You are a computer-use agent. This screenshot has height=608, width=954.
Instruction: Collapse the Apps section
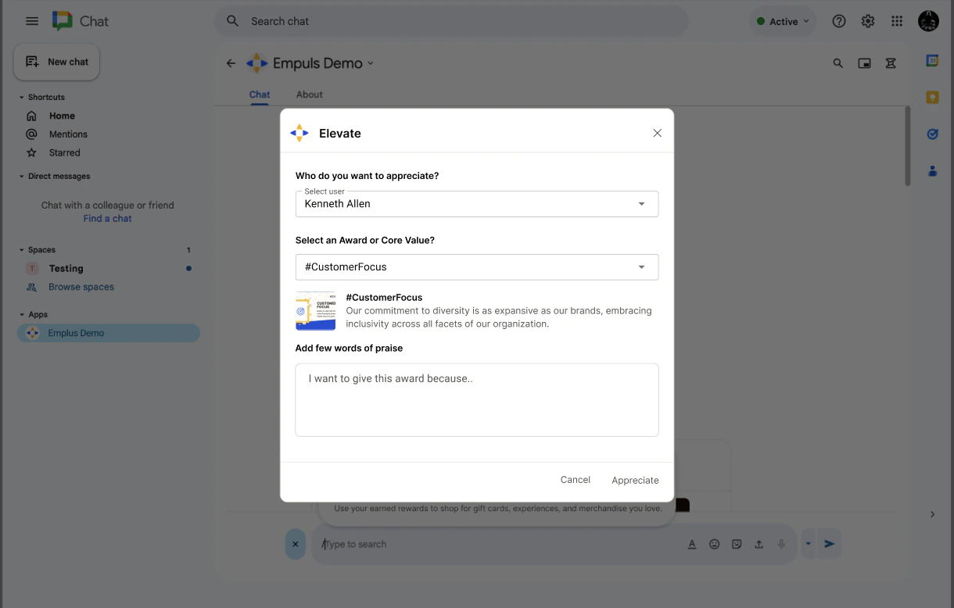click(22, 315)
